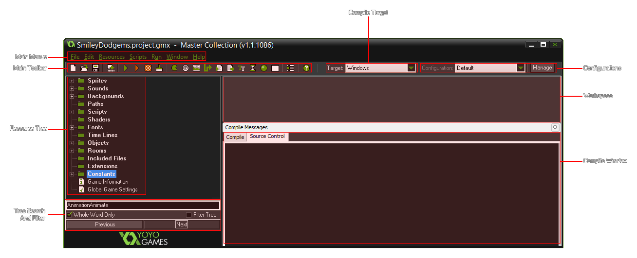The height and width of the screenshot is (258, 637).
Task: Run in debug mode with orange play icon
Action: point(137,68)
